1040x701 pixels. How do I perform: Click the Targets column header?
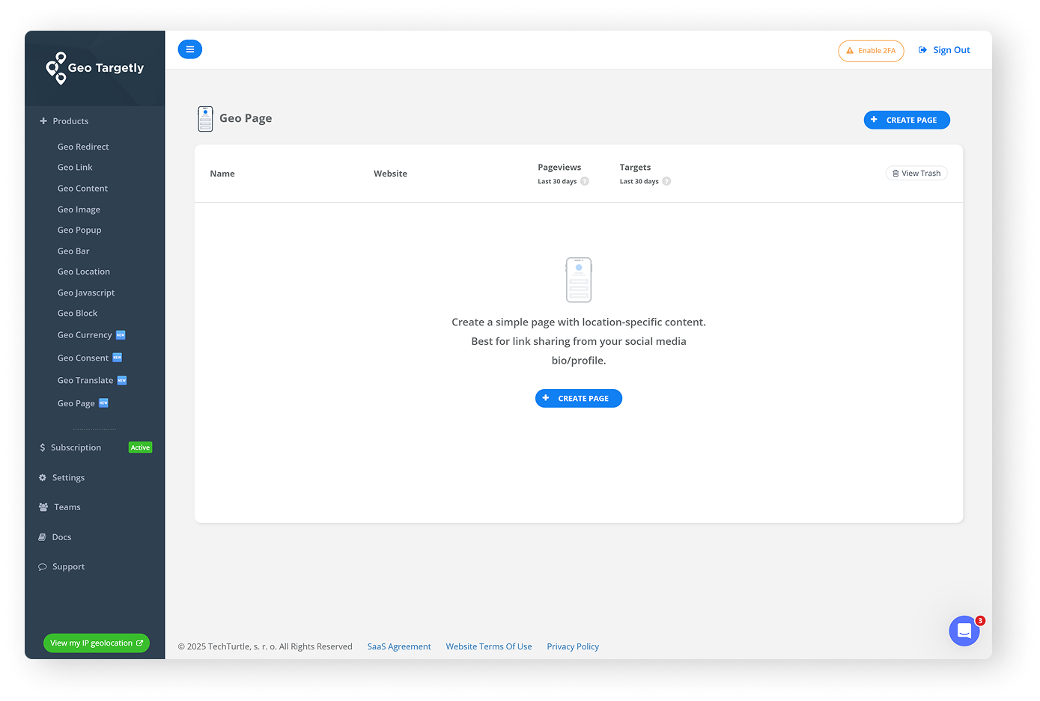(x=635, y=168)
